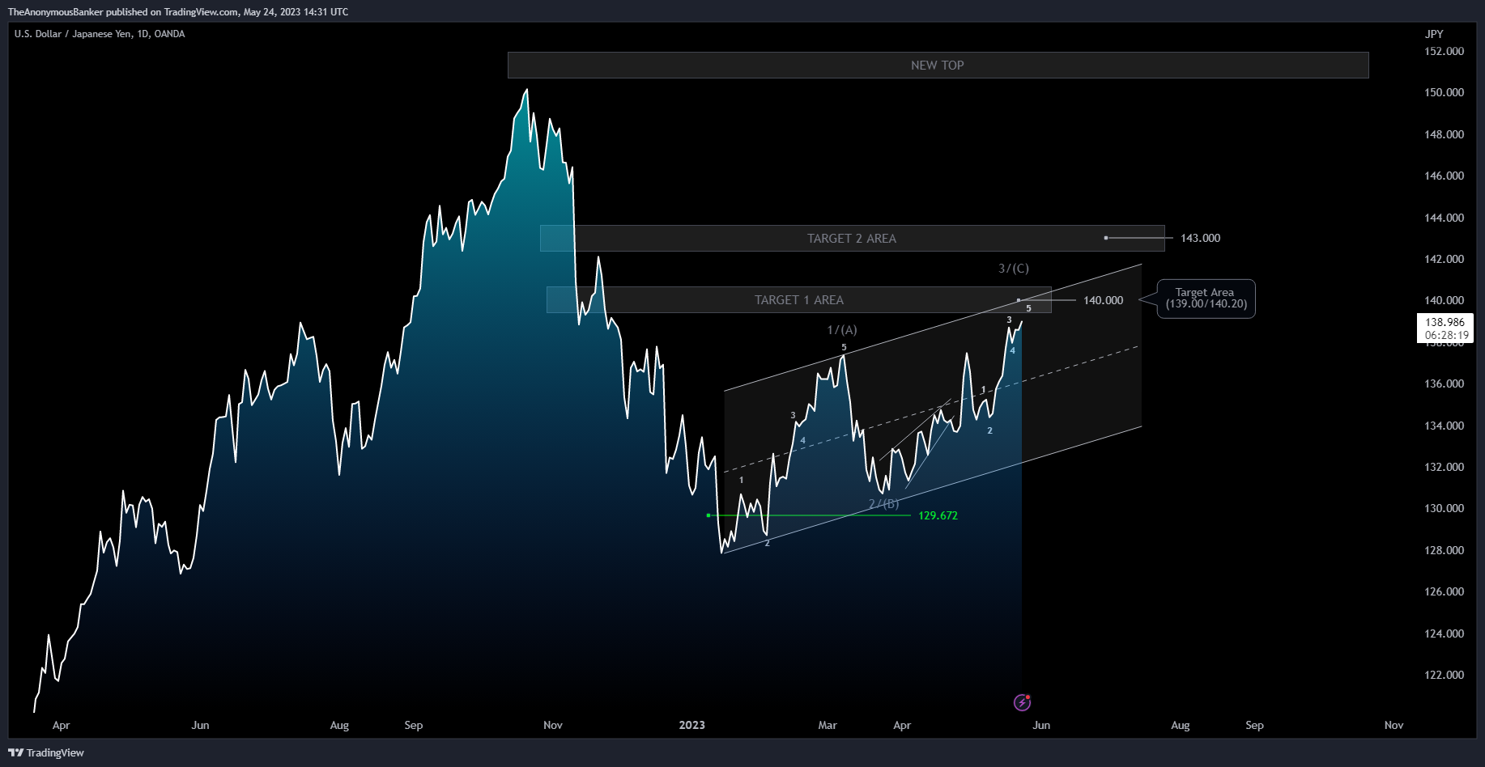Click the TradingView logo at bottom left
This screenshot has width=1485, height=767.
46,752
